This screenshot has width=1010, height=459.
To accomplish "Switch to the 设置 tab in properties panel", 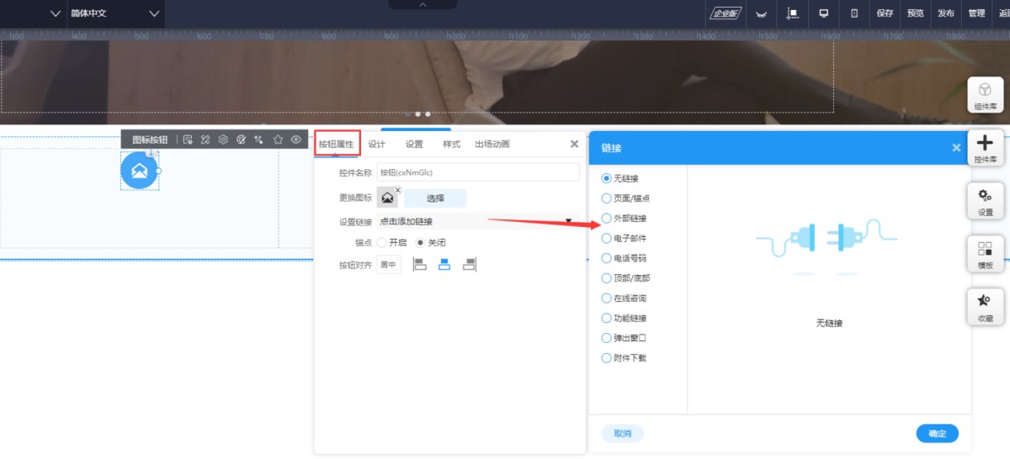I will coord(414,144).
